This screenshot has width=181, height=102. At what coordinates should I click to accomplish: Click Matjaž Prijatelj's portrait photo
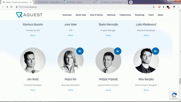point(108,60)
